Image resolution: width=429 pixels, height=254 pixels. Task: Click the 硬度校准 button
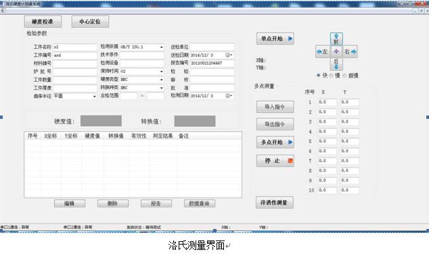(x=43, y=22)
